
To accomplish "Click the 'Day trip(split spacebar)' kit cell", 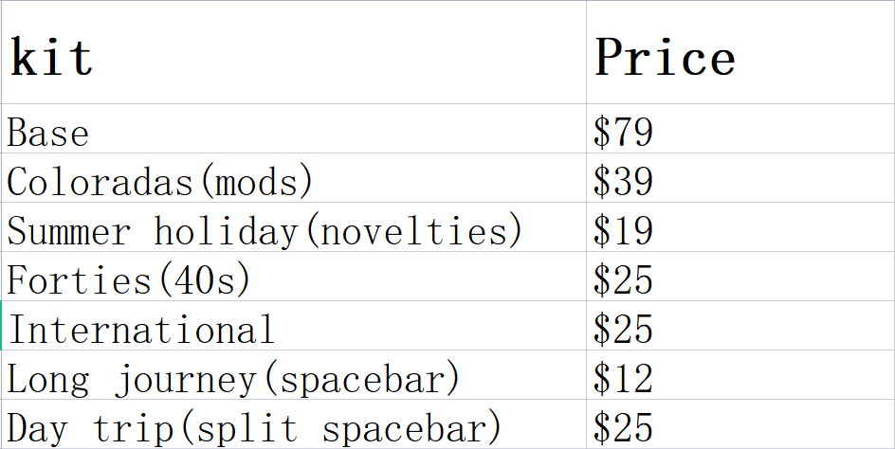I will (x=254, y=428).
